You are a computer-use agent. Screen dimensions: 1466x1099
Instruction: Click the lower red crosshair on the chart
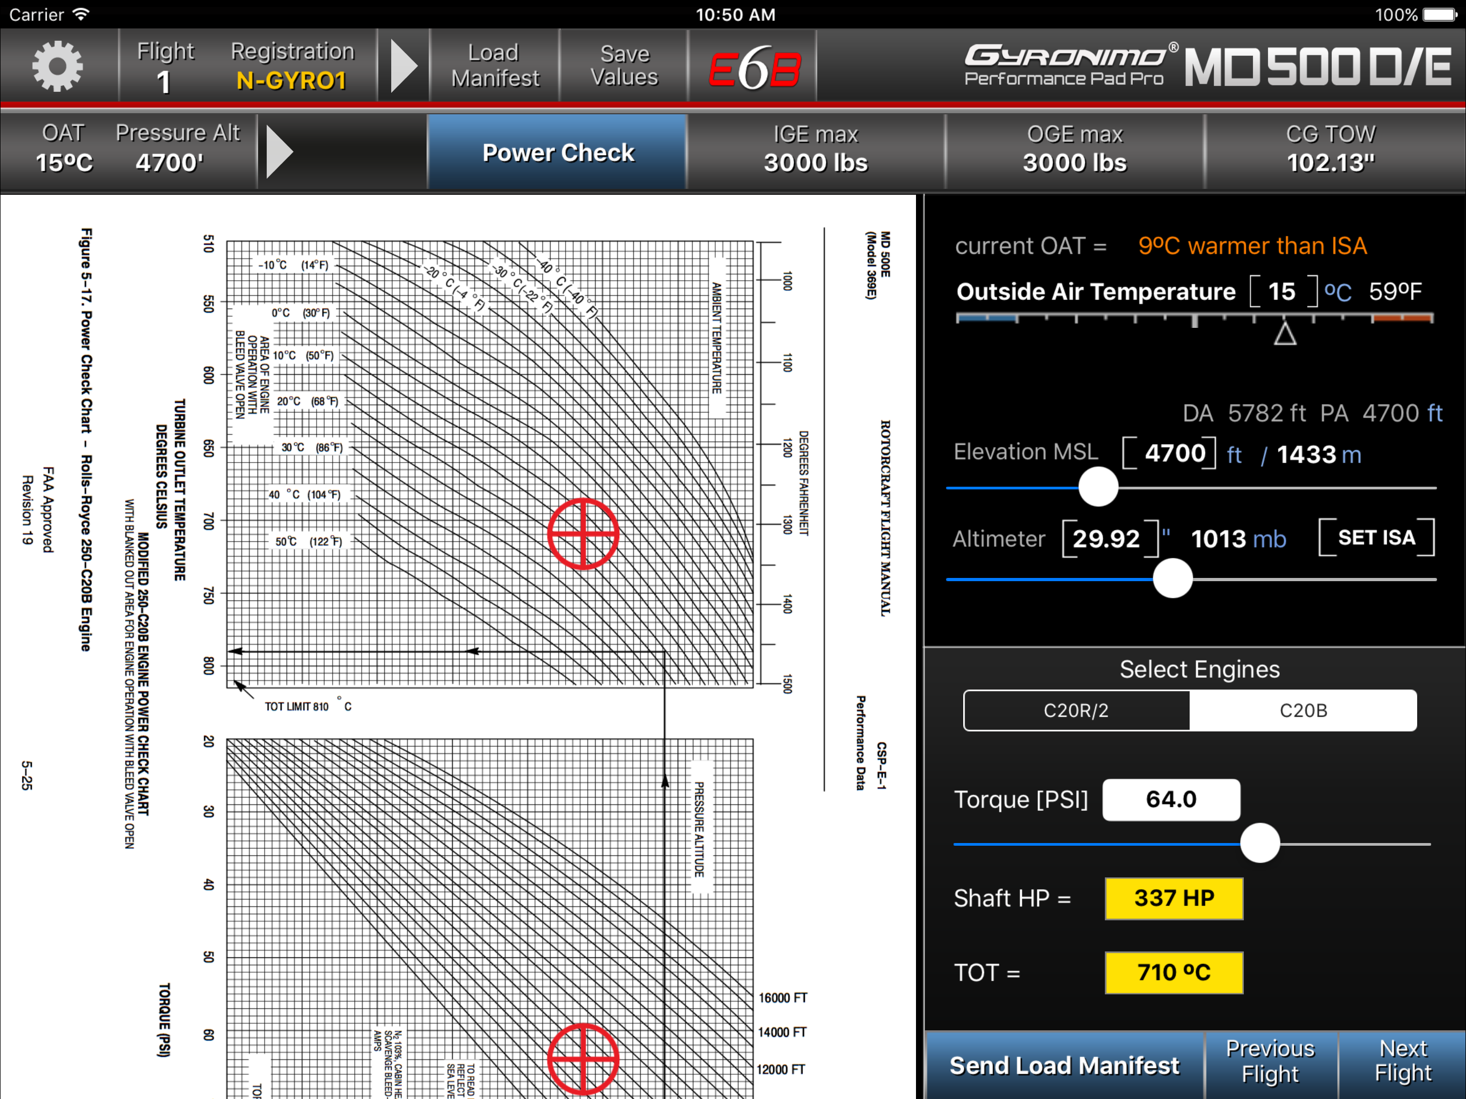(583, 1059)
